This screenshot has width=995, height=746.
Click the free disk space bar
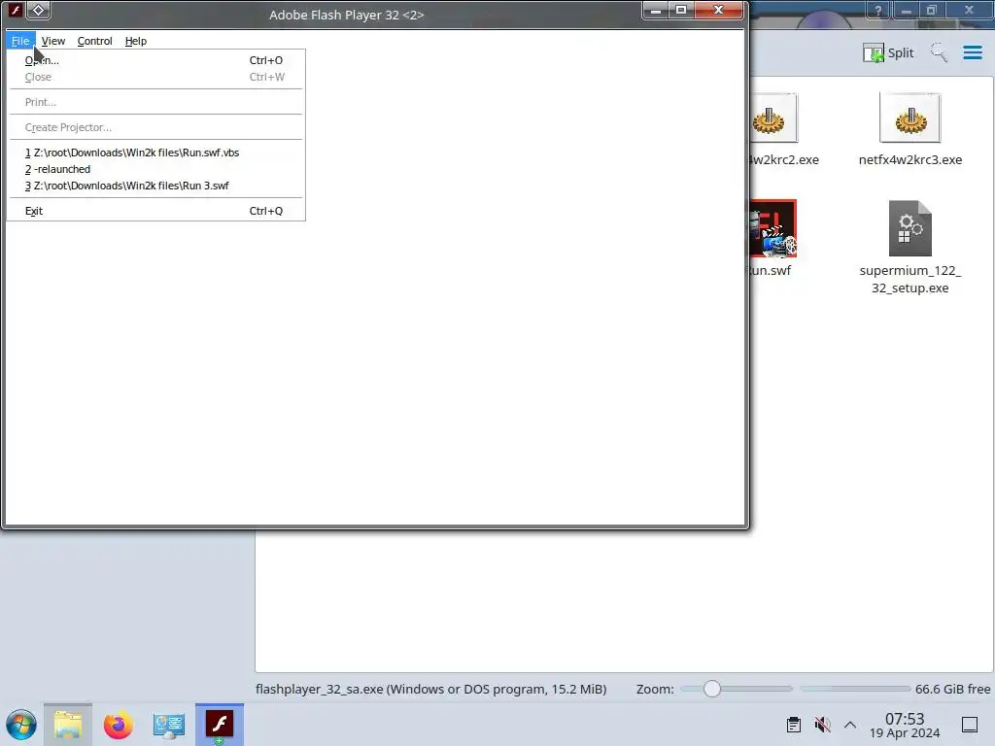855,689
